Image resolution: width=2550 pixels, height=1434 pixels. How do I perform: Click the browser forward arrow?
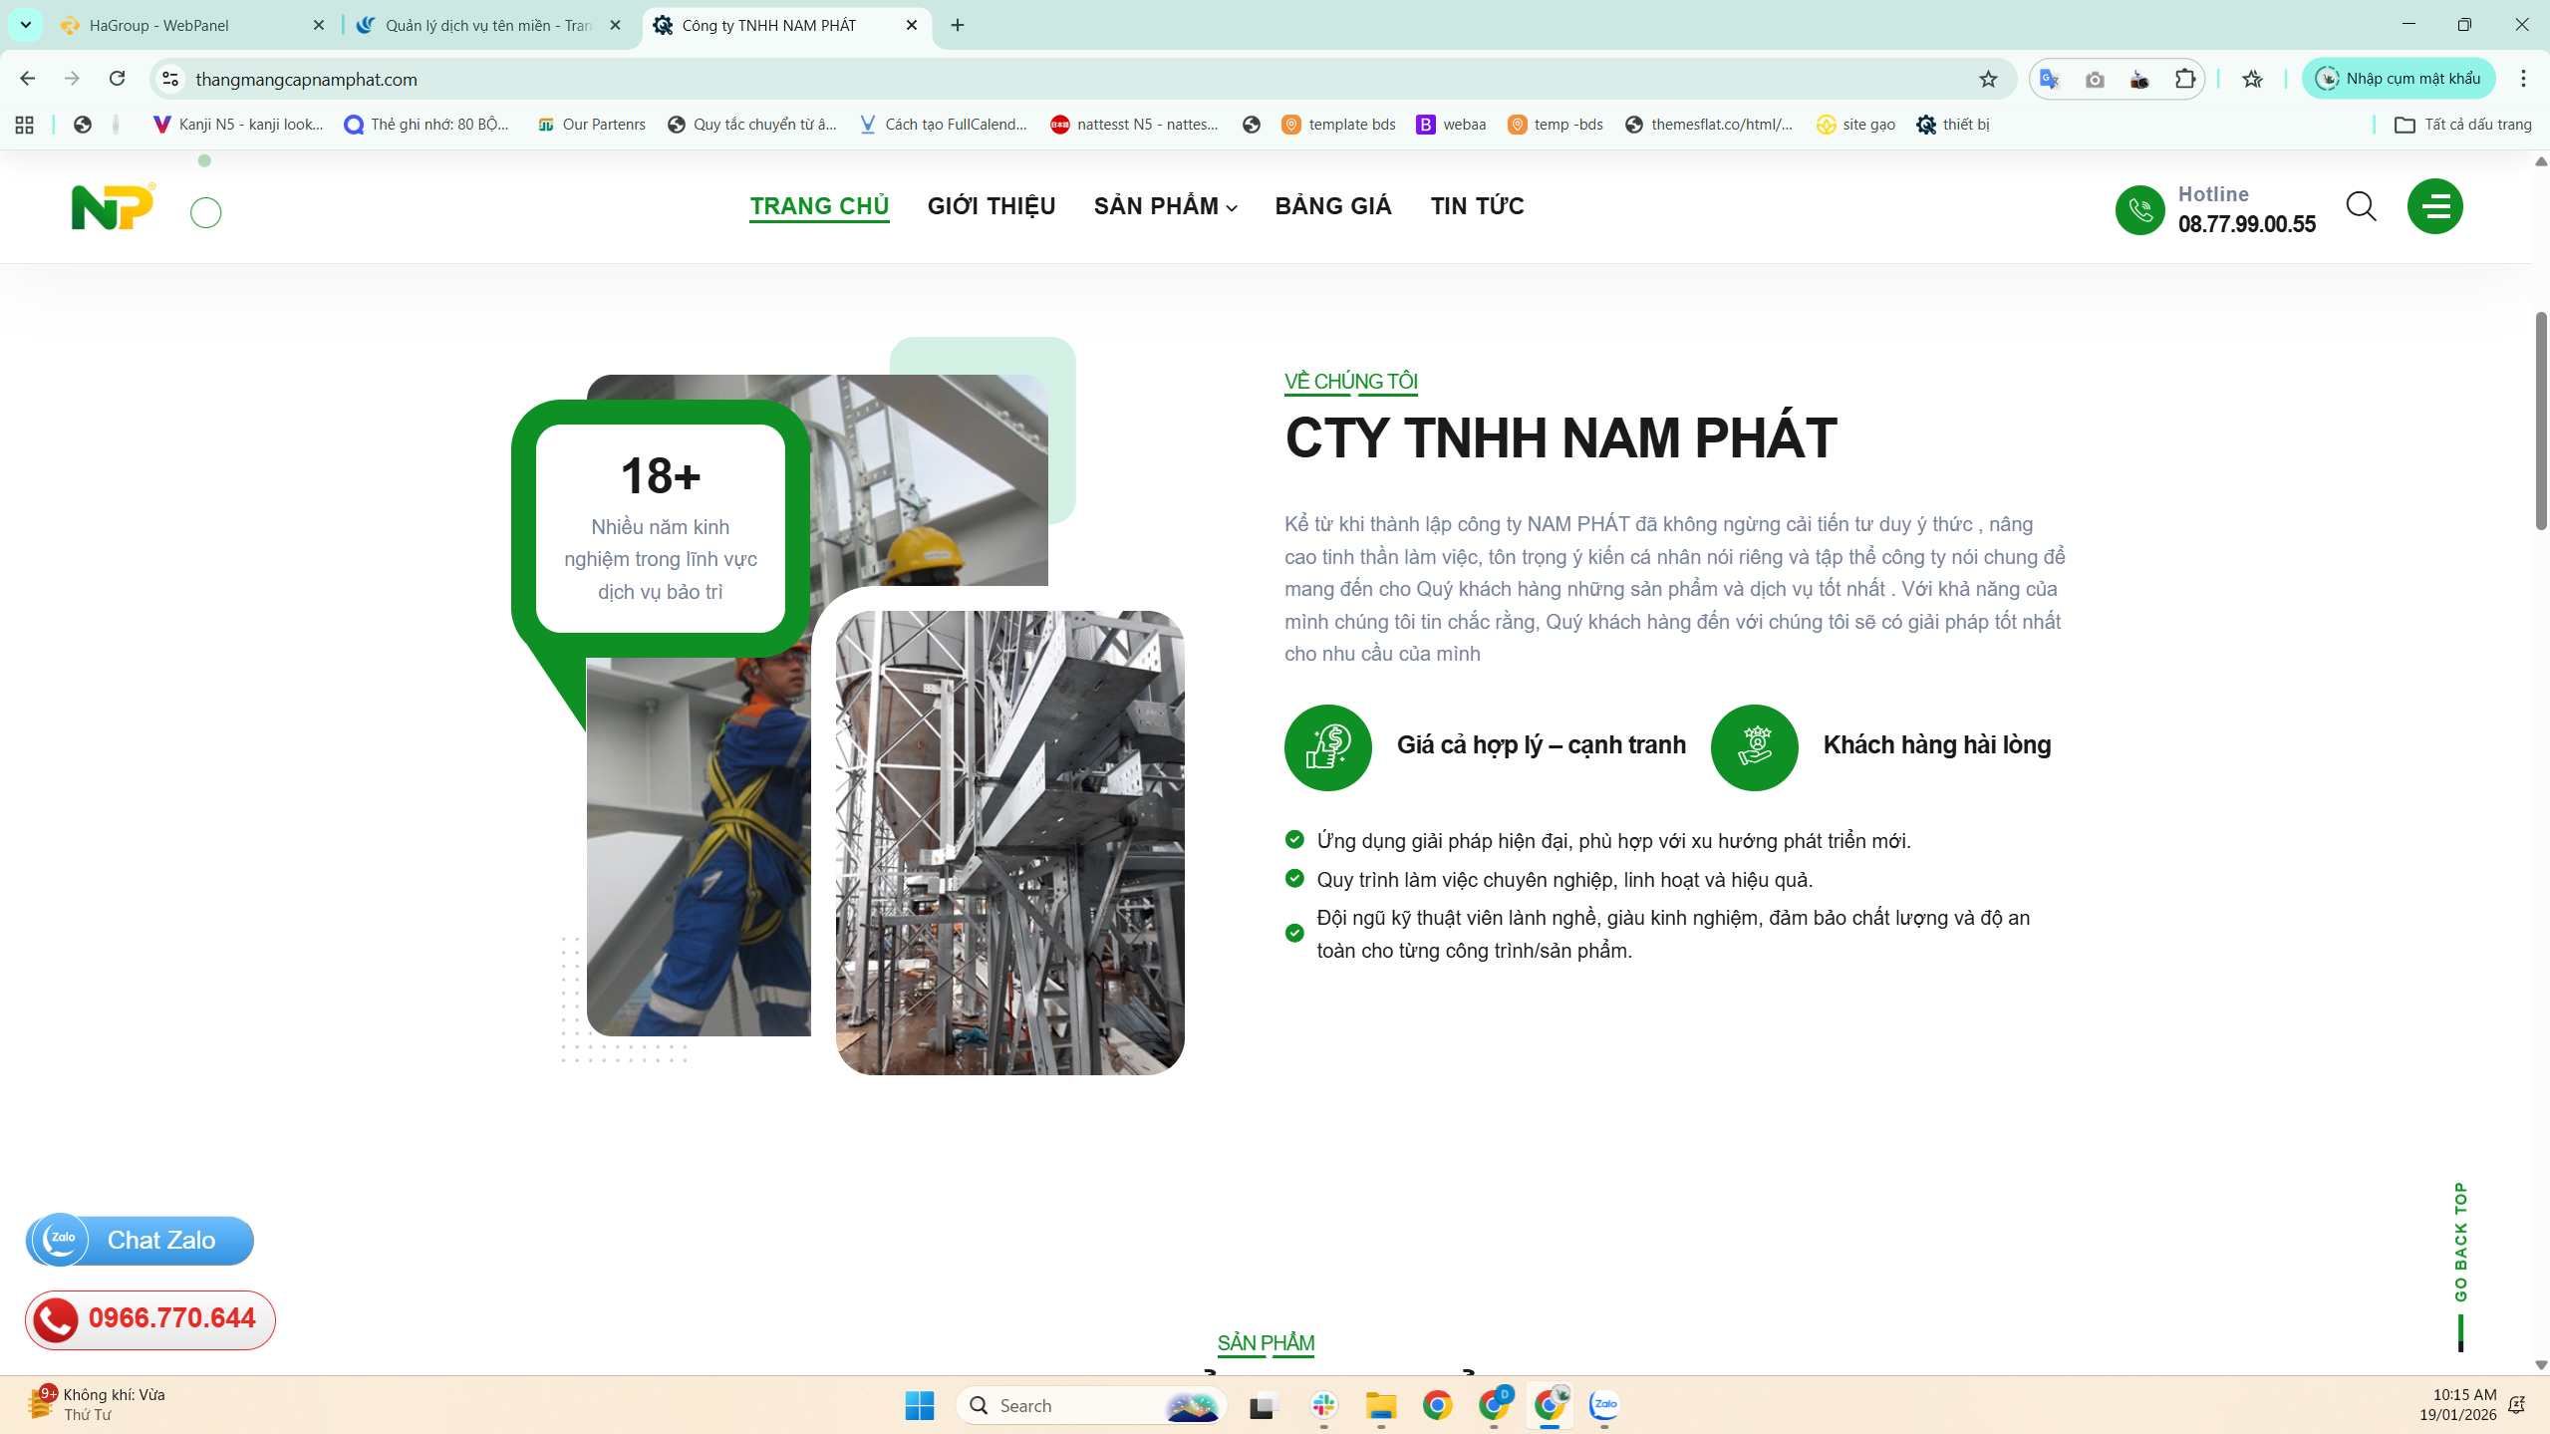pyautogui.click(x=72, y=79)
